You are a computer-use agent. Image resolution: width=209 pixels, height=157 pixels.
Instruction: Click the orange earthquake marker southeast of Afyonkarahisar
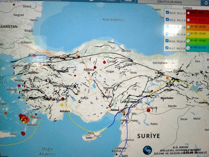(79, 91)
